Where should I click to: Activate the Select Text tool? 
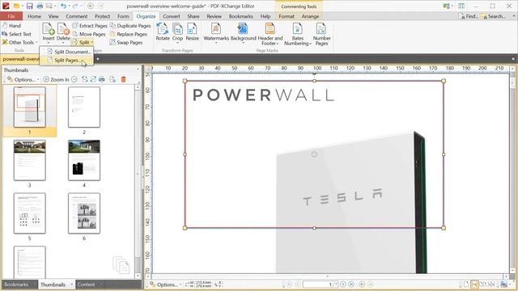pos(16,34)
